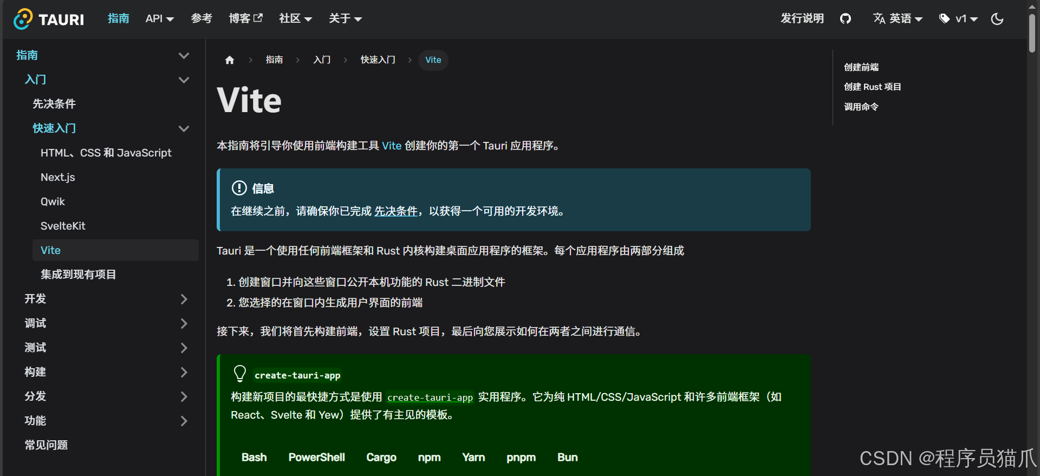Open the 关于 dropdown menu
This screenshot has width=1040, height=476.
point(345,19)
